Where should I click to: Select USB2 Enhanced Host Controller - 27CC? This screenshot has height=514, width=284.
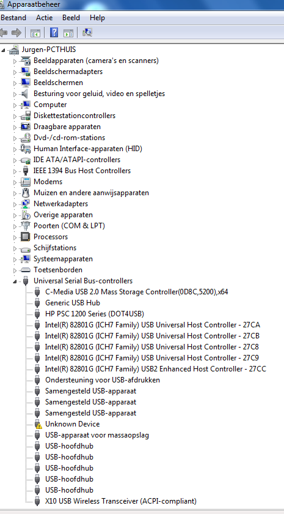[203, 369]
